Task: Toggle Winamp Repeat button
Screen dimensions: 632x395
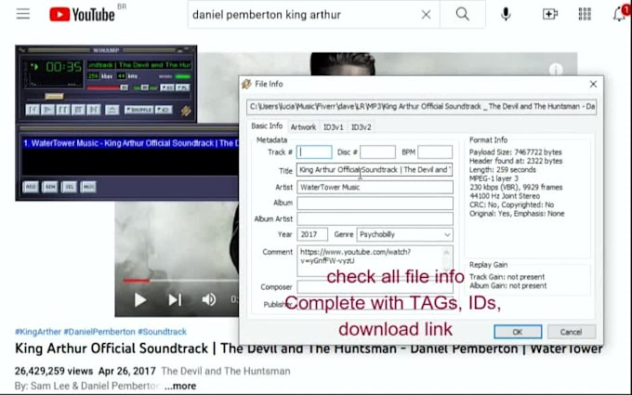Action: (x=164, y=110)
